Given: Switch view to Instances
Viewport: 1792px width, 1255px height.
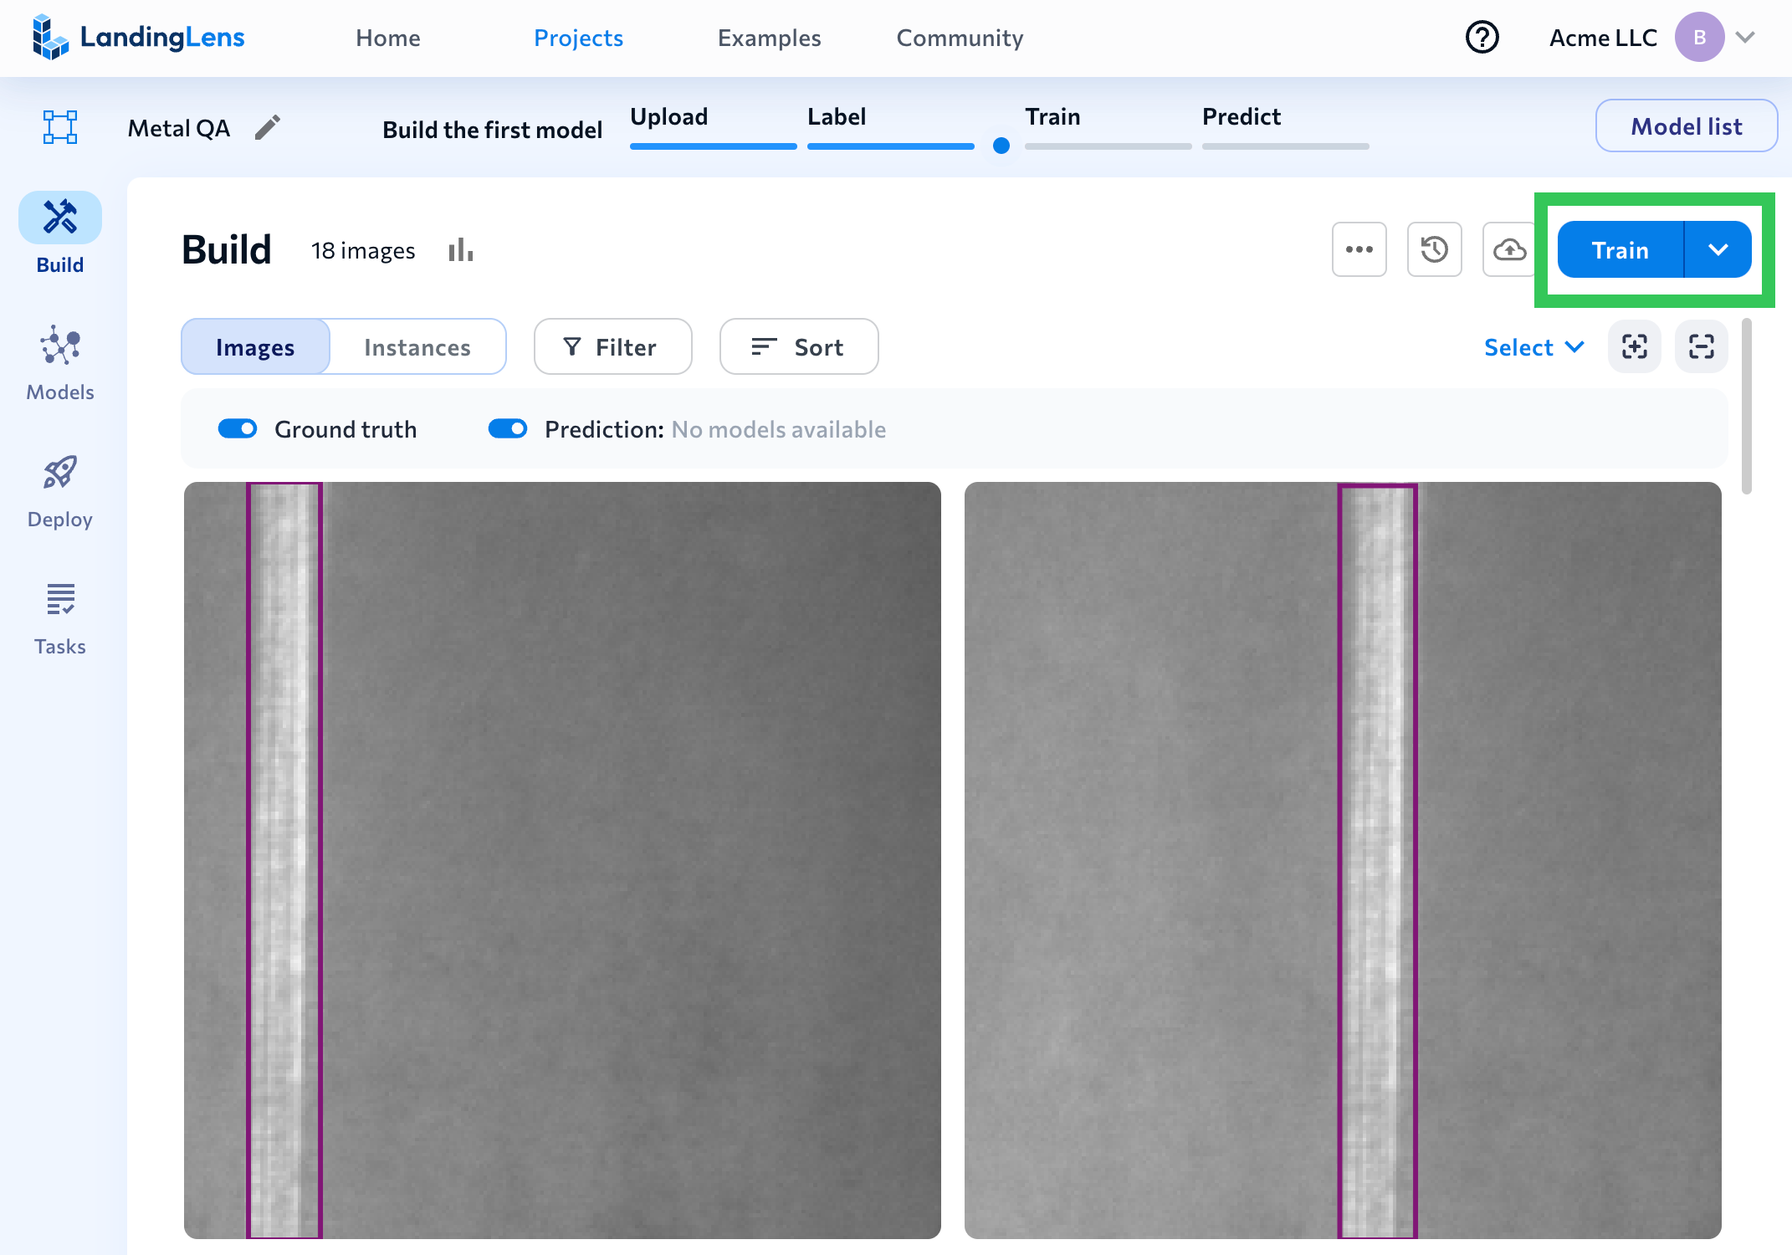Looking at the screenshot, I should tap(417, 347).
